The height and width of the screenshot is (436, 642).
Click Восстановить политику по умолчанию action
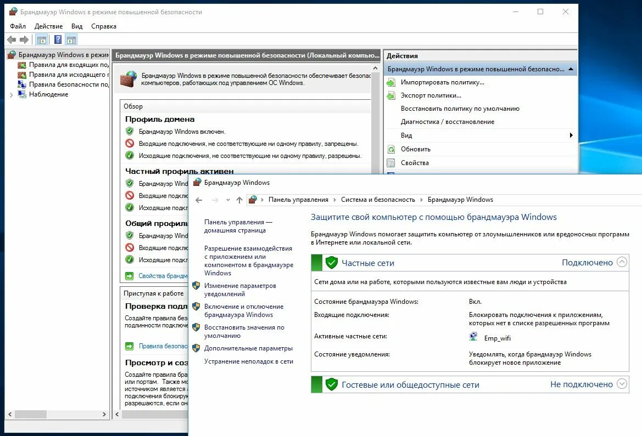click(460, 109)
